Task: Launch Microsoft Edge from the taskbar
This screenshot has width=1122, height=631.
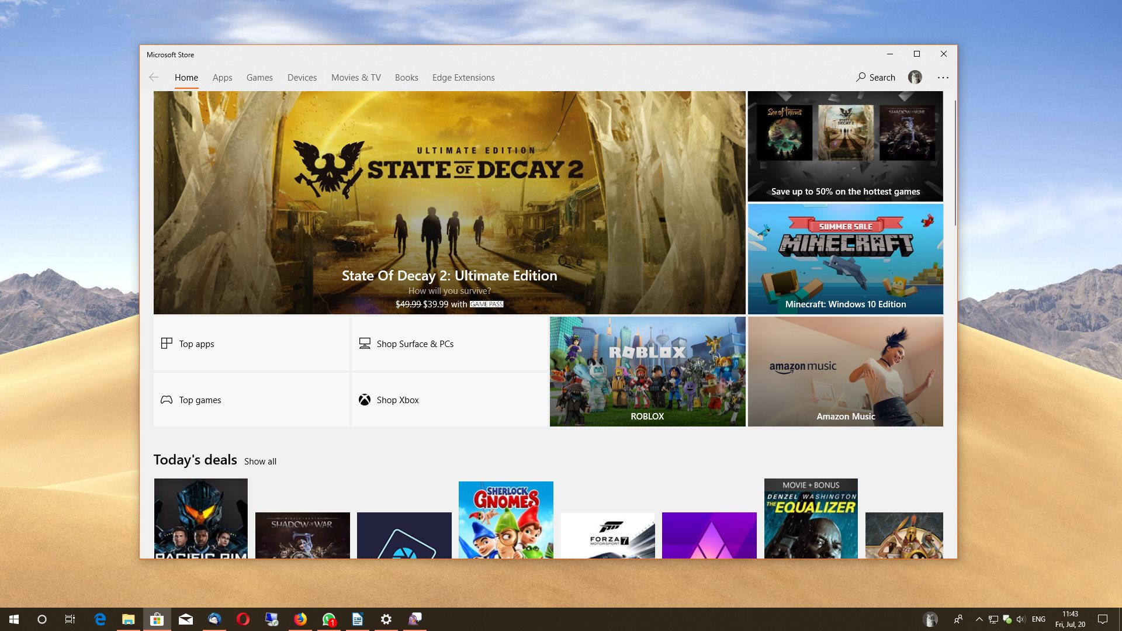Action: pyautogui.click(x=100, y=619)
